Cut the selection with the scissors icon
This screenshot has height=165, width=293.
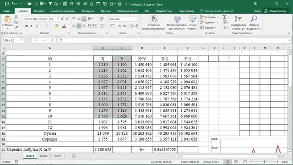(x=16, y=17)
